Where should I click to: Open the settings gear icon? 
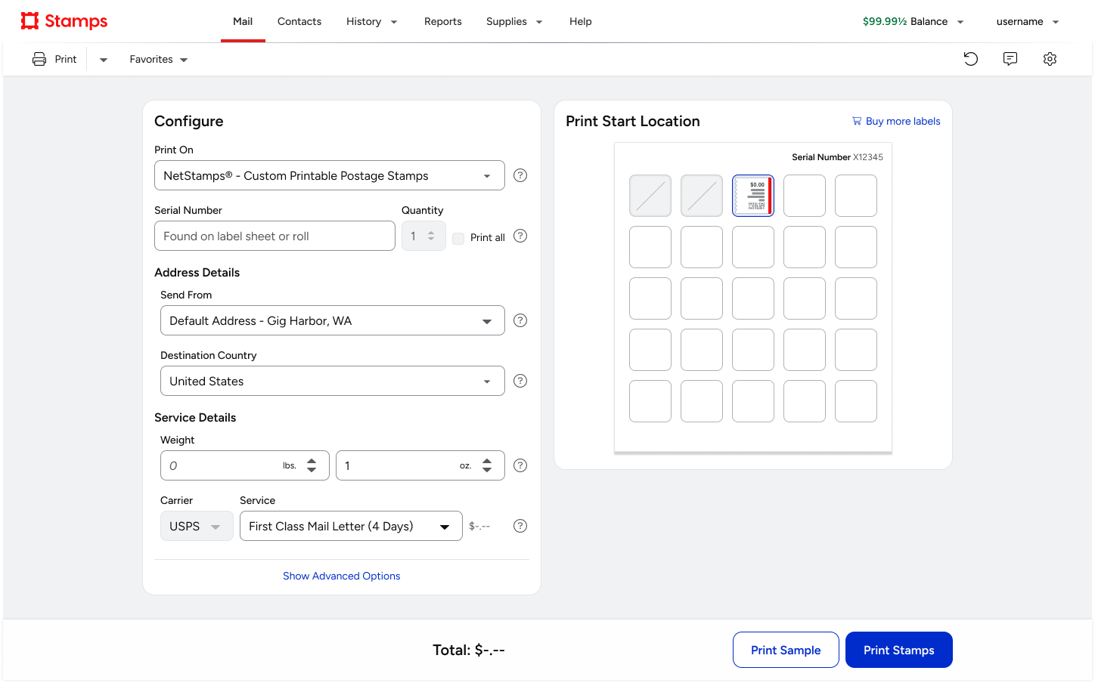1050,59
